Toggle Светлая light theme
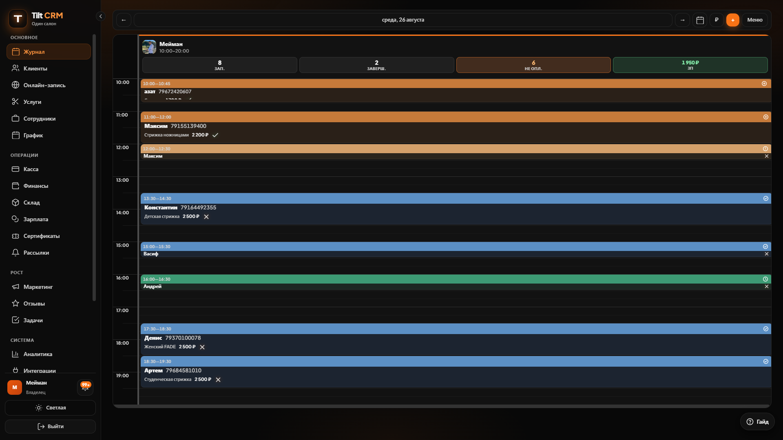Screen dimensions: 783x440 (x=50, y=408)
